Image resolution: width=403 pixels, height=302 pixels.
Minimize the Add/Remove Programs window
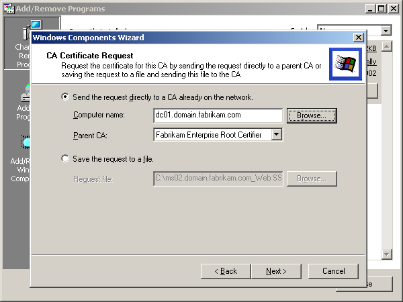click(x=370, y=9)
